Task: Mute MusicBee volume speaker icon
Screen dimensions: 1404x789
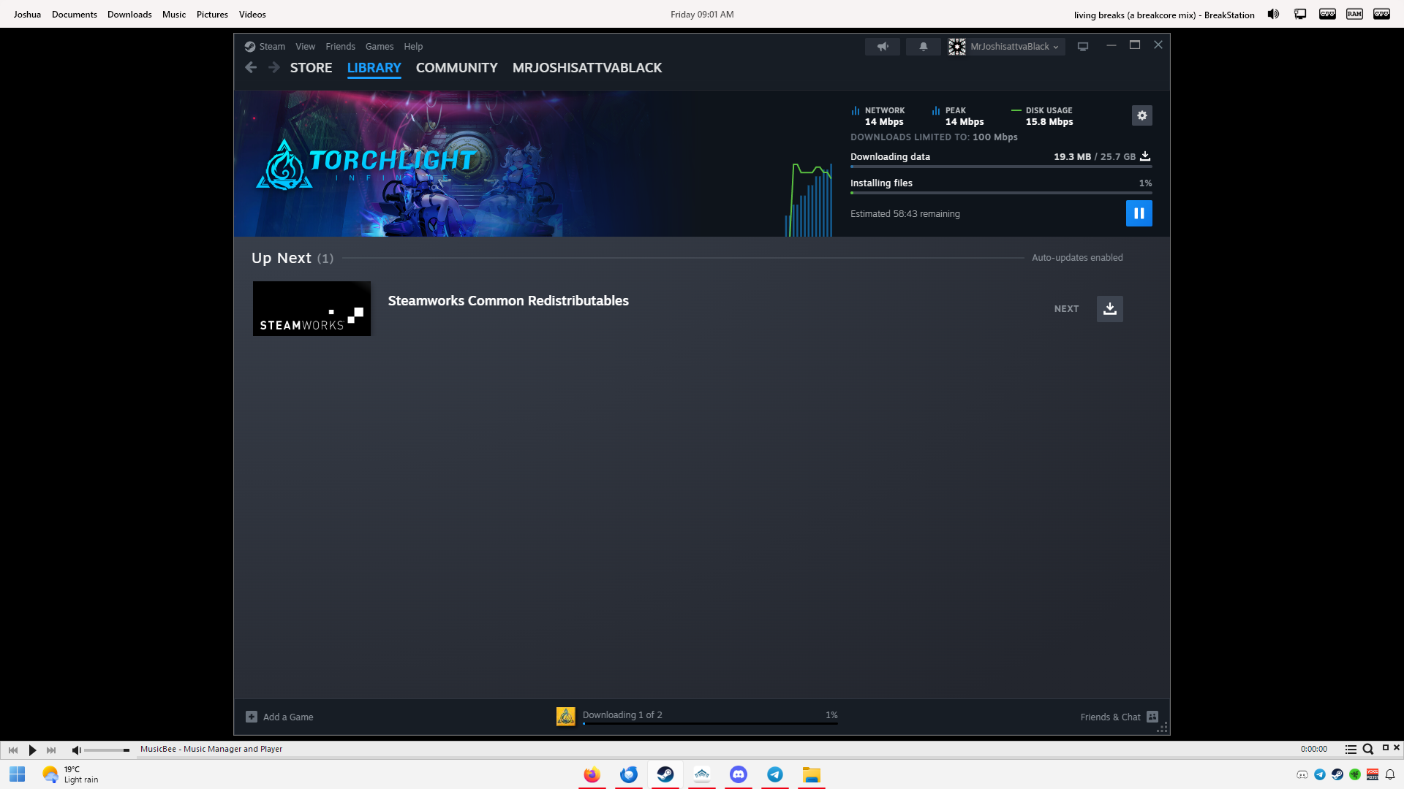Action: click(76, 750)
